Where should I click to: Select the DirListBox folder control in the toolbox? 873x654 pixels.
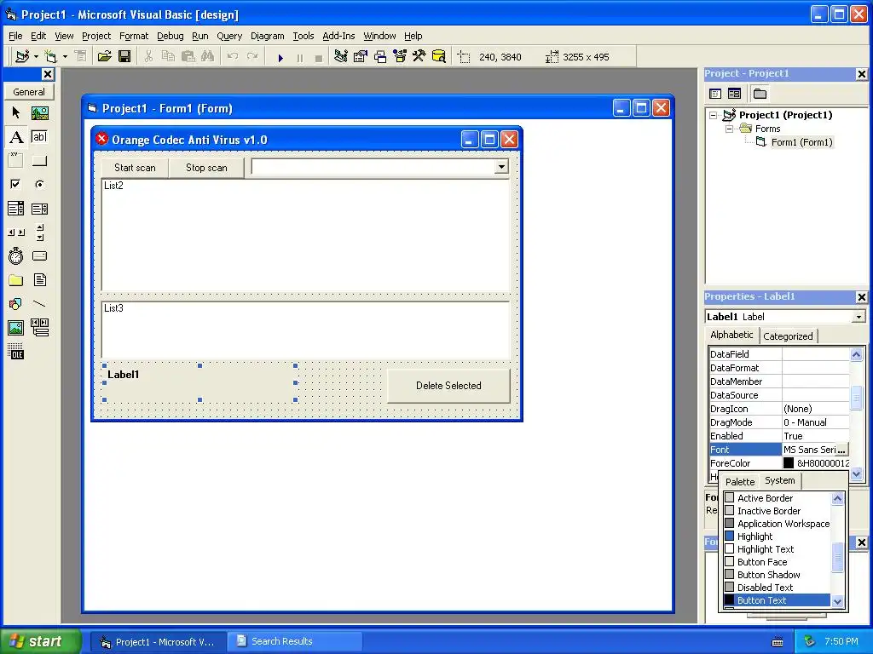pyautogui.click(x=16, y=279)
